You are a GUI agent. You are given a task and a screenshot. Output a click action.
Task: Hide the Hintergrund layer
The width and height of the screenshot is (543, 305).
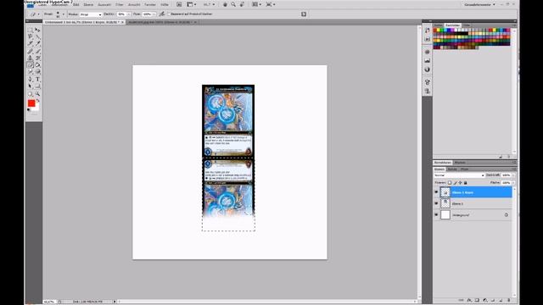tap(436, 214)
